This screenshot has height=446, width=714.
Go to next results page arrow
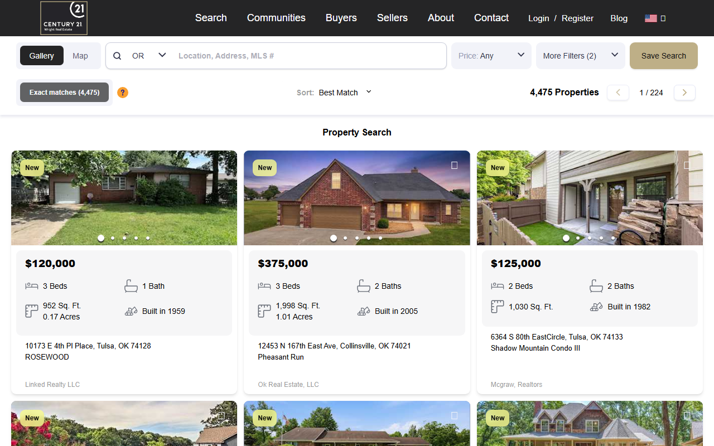point(684,93)
